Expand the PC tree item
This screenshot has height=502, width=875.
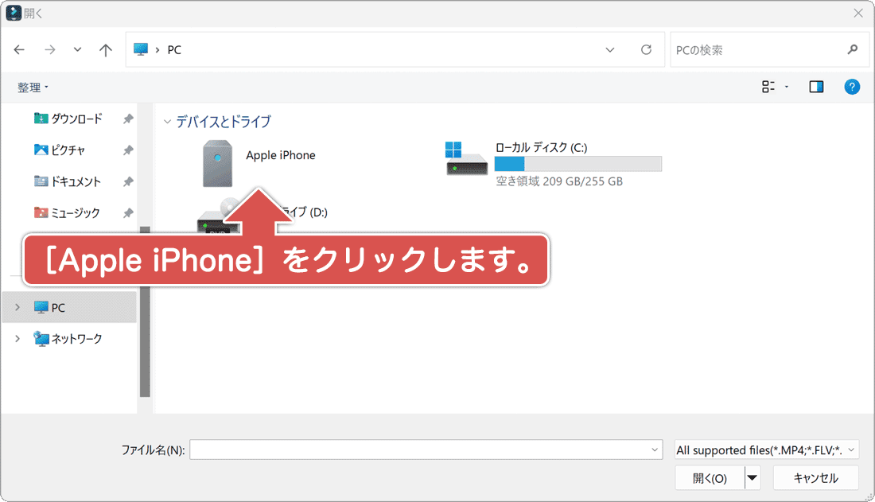[17, 307]
